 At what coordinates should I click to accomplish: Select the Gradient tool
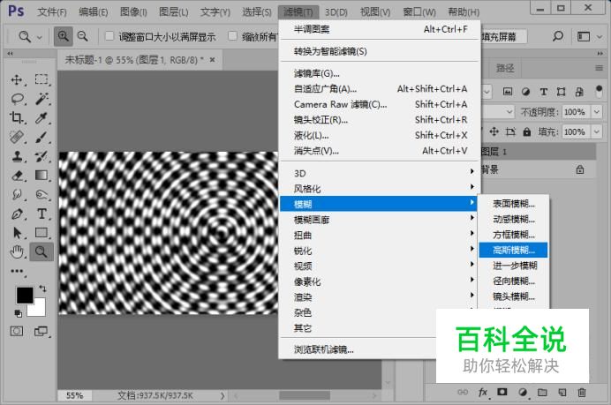41,176
